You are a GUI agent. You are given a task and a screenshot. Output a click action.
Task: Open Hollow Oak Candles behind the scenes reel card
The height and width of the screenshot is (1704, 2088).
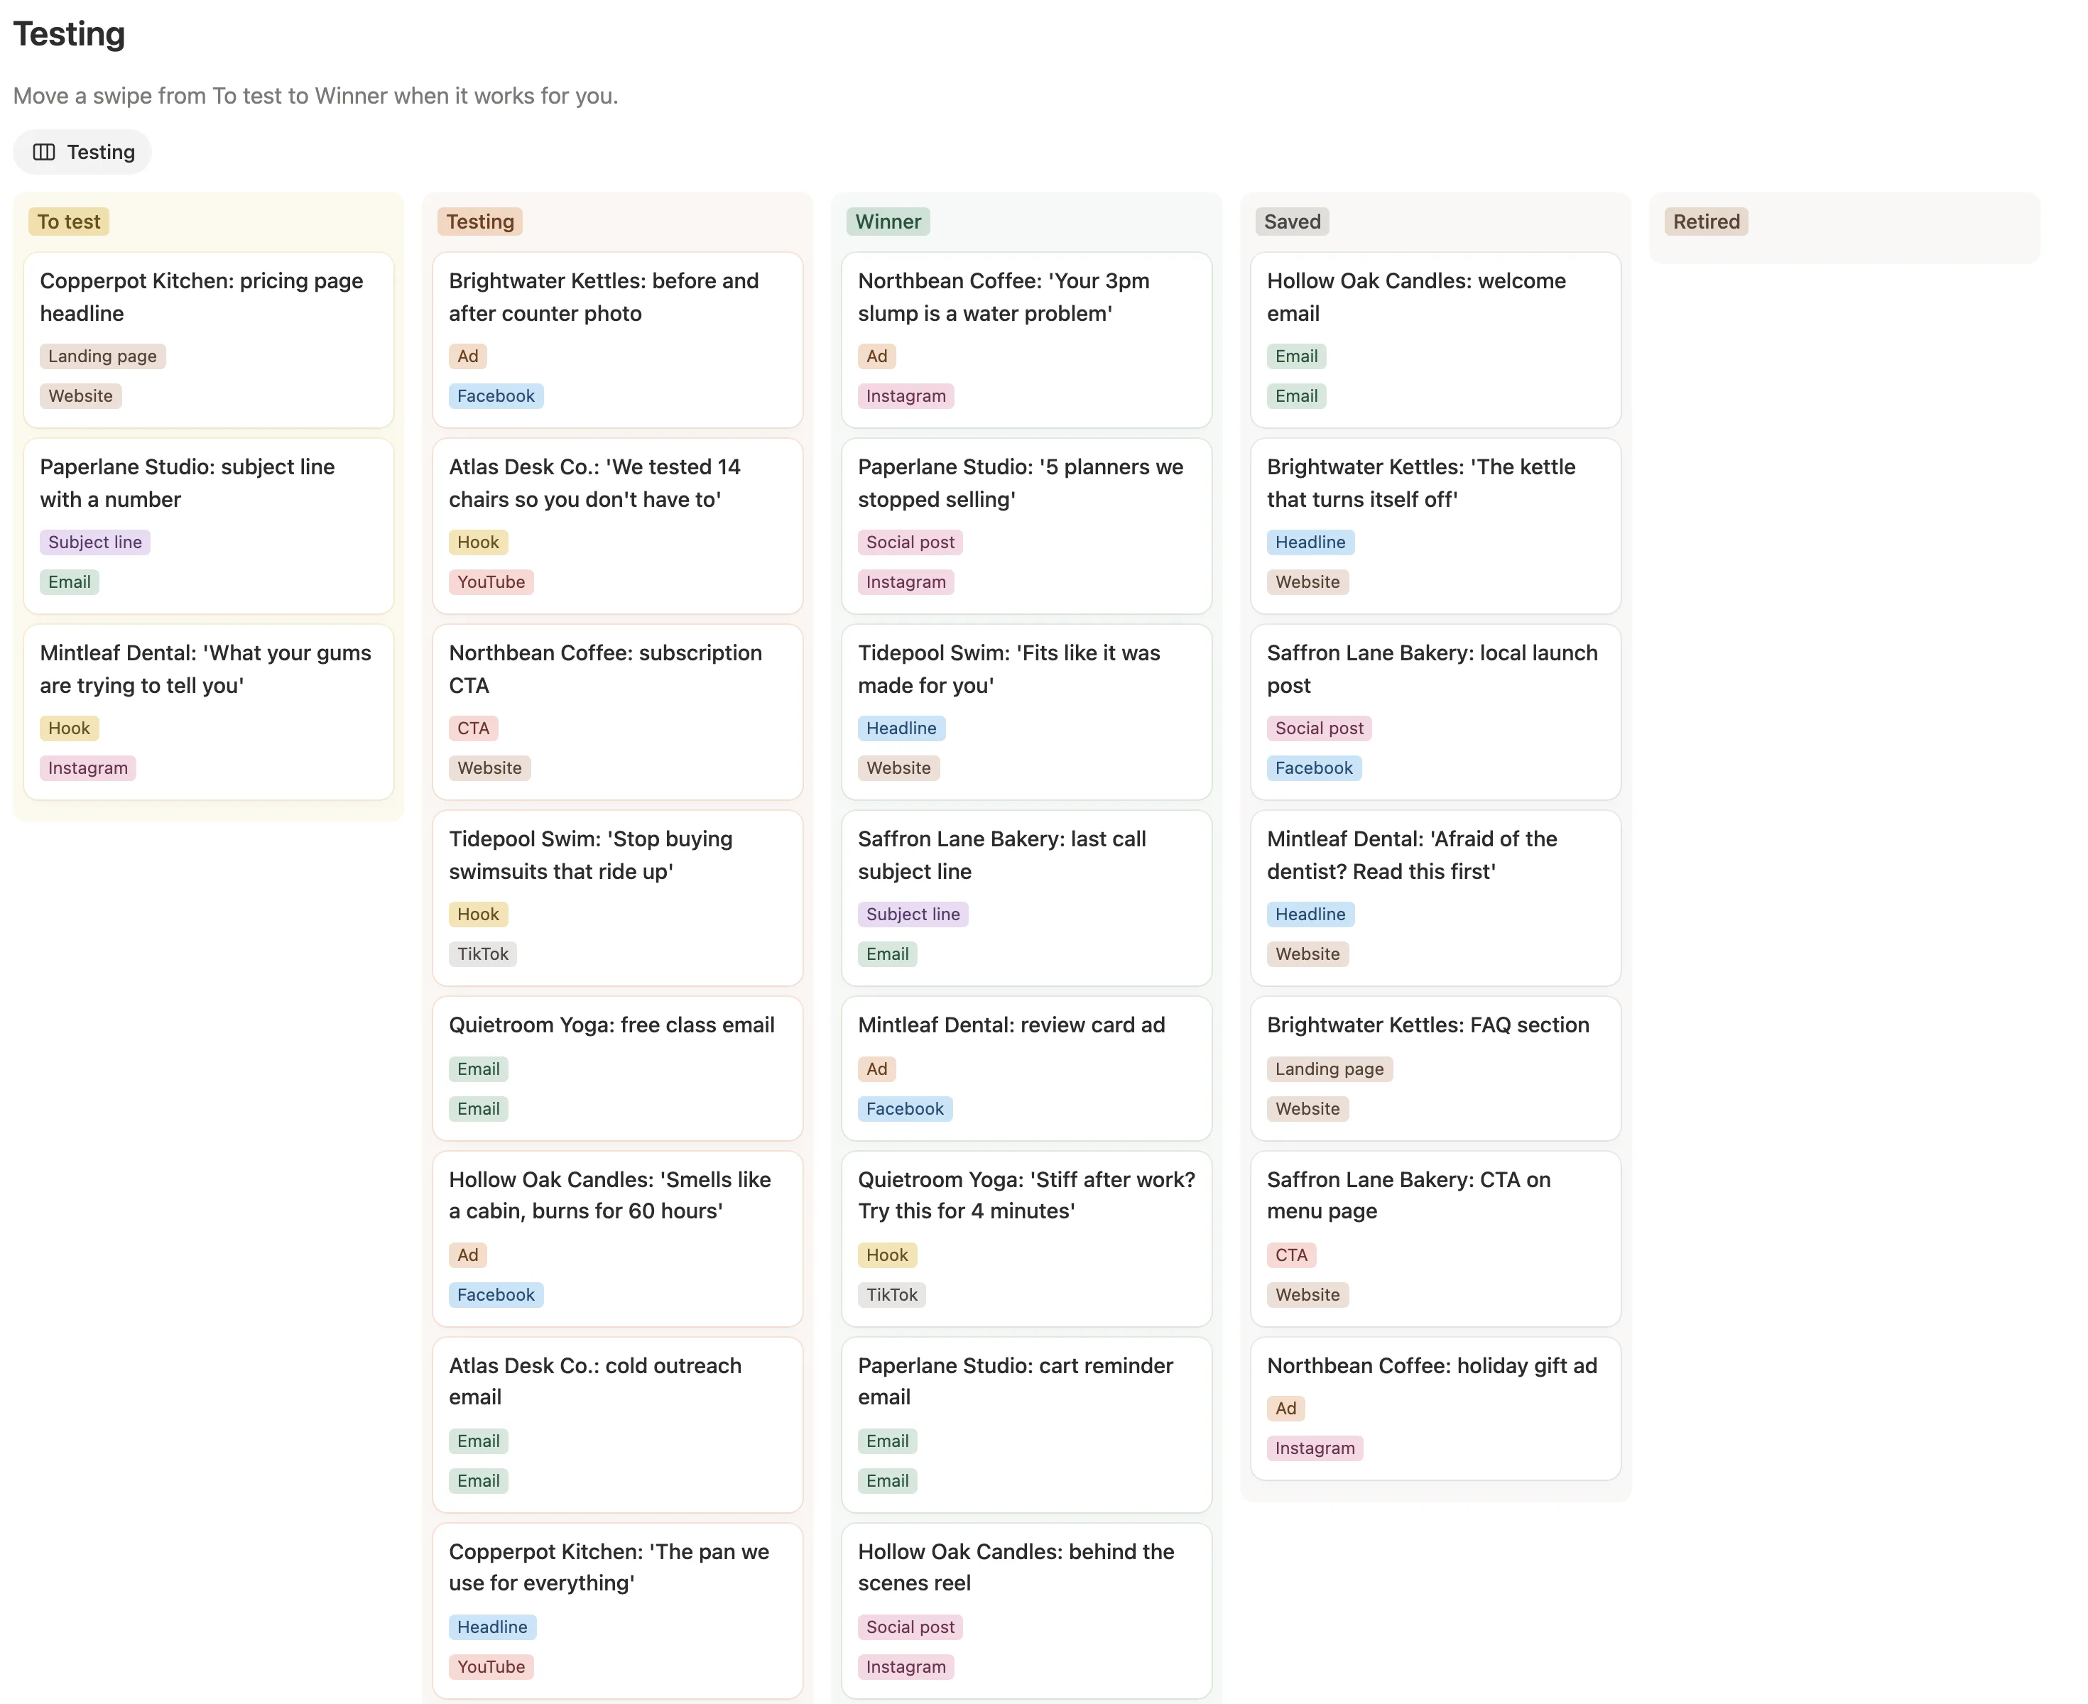(x=1027, y=1611)
